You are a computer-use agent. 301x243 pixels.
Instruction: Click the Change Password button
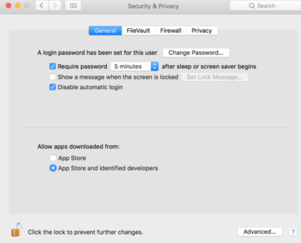point(196,53)
